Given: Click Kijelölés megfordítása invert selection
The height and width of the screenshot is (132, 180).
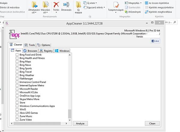Looking at the screenshot, I should [x=158, y=12].
